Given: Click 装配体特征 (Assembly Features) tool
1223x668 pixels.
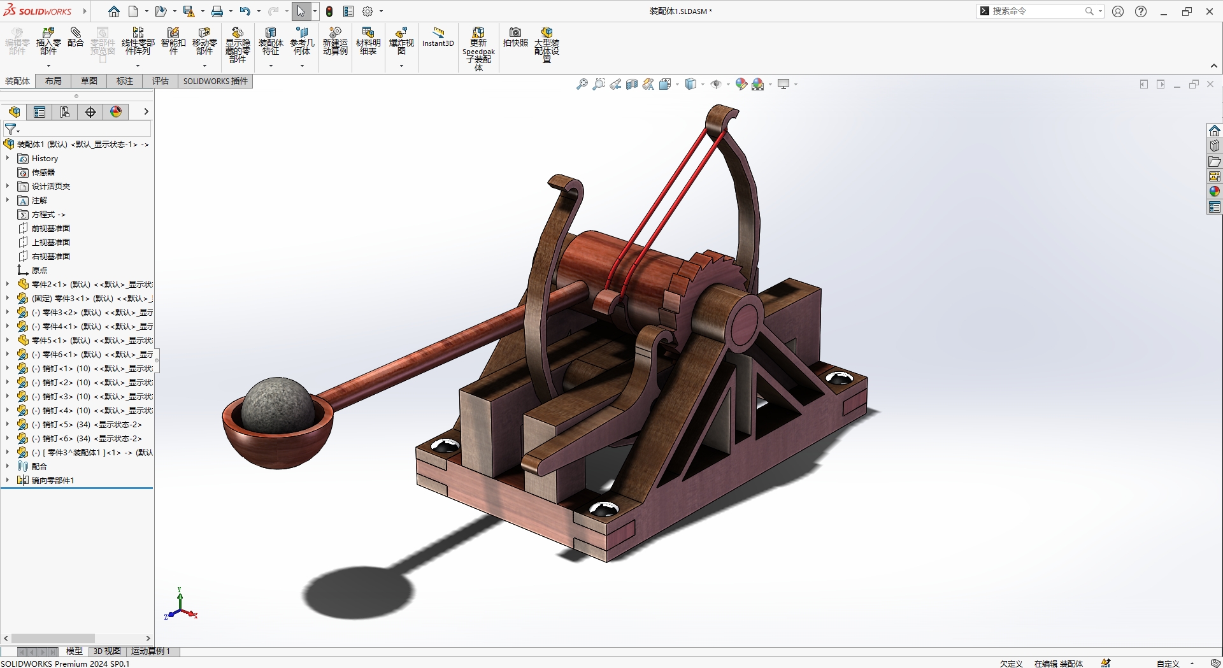Looking at the screenshot, I should click(x=271, y=41).
